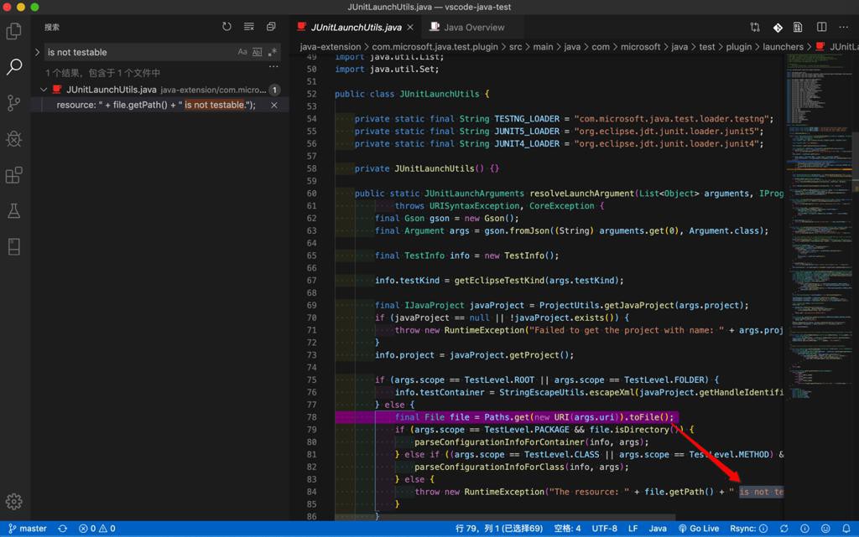Switch to the Java Overview tab
The height and width of the screenshot is (537, 859).
(474, 27)
